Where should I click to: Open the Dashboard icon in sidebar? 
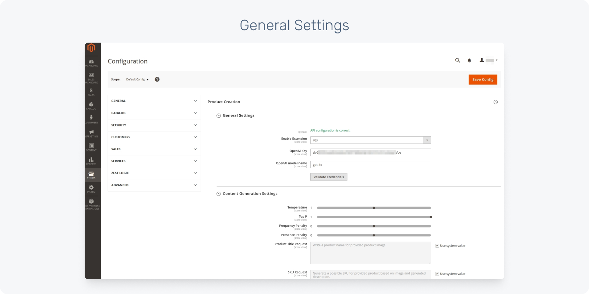pos(91,63)
